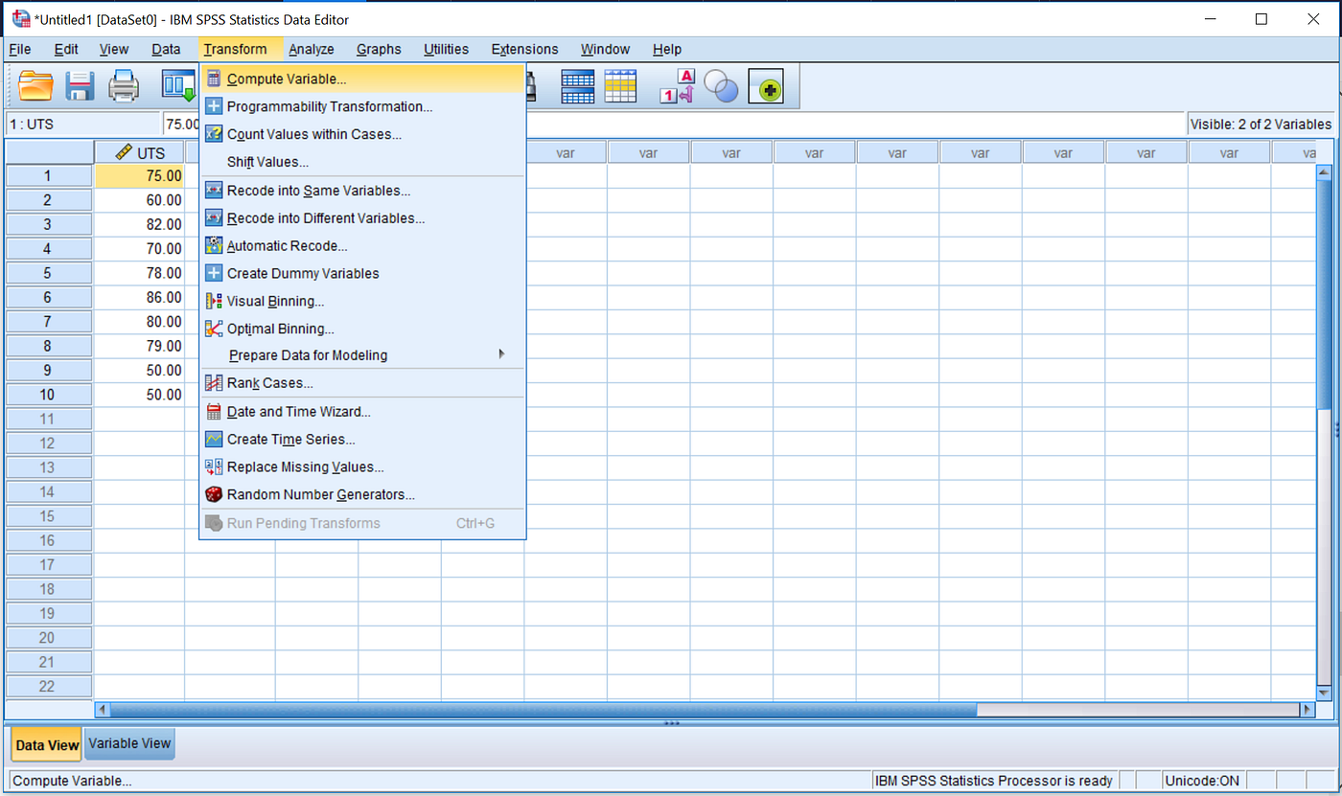The width and height of the screenshot is (1342, 796).
Task: Open Optimal Binning... from the menu
Action: 362,329
